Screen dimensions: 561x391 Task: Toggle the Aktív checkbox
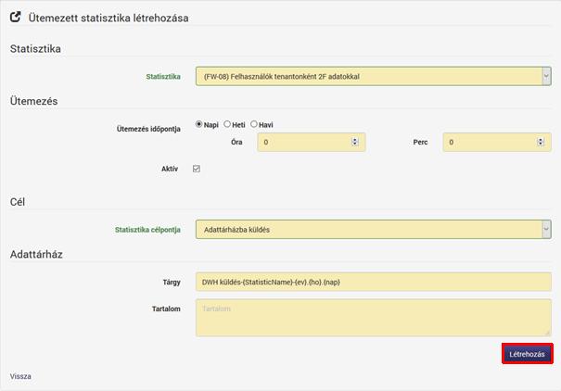click(x=197, y=169)
